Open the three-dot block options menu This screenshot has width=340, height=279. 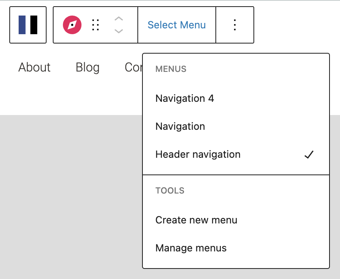click(234, 25)
